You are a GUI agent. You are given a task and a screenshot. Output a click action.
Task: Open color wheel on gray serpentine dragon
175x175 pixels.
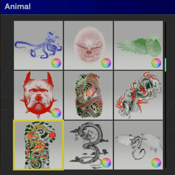[106, 163]
